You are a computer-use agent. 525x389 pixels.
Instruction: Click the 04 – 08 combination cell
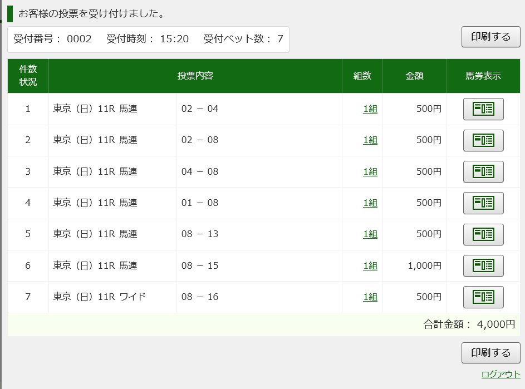coord(259,171)
